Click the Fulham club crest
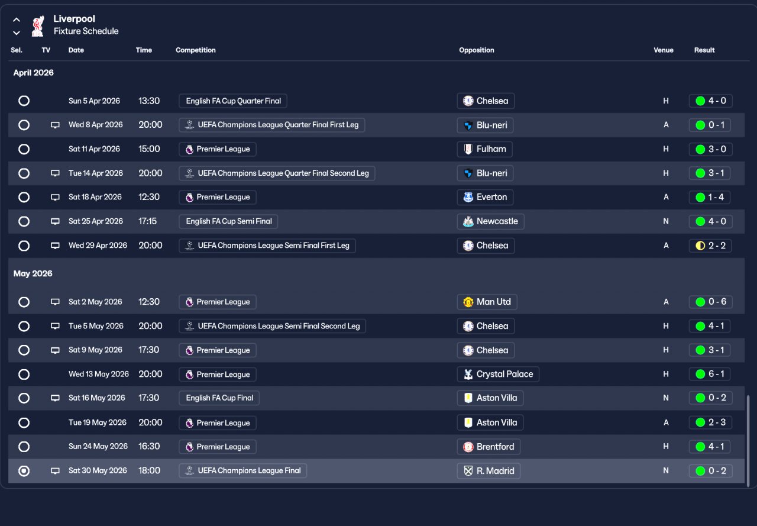The width and height of the screenshot is (757, 526). tap(468, 149)
